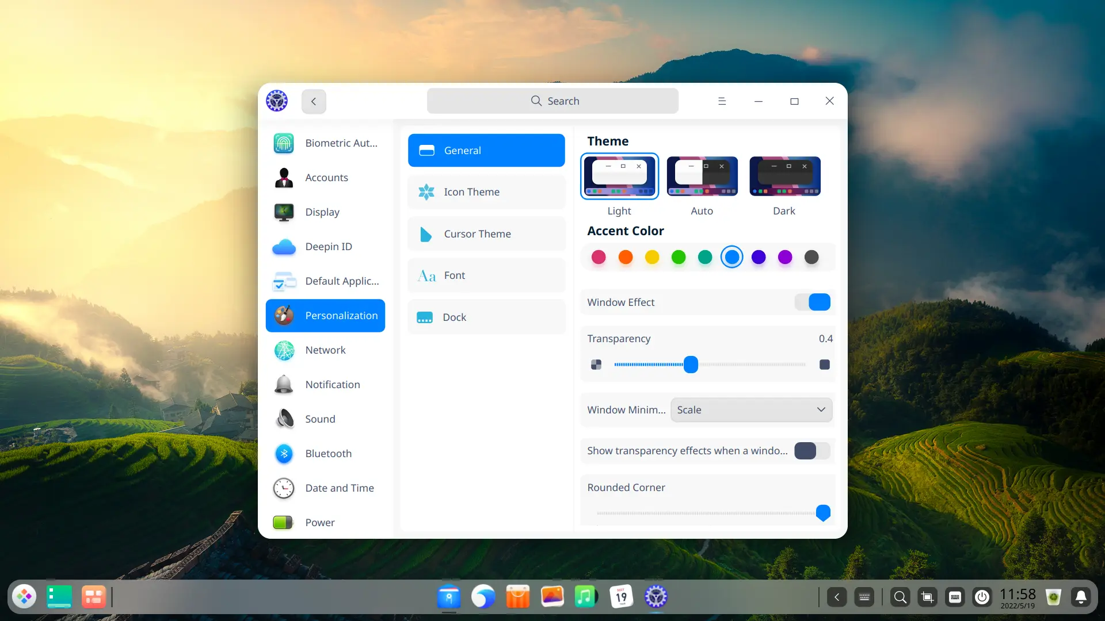Pick the purple accent color
The width and height of the screenshot is (1105, 621).
click(785, 257)
